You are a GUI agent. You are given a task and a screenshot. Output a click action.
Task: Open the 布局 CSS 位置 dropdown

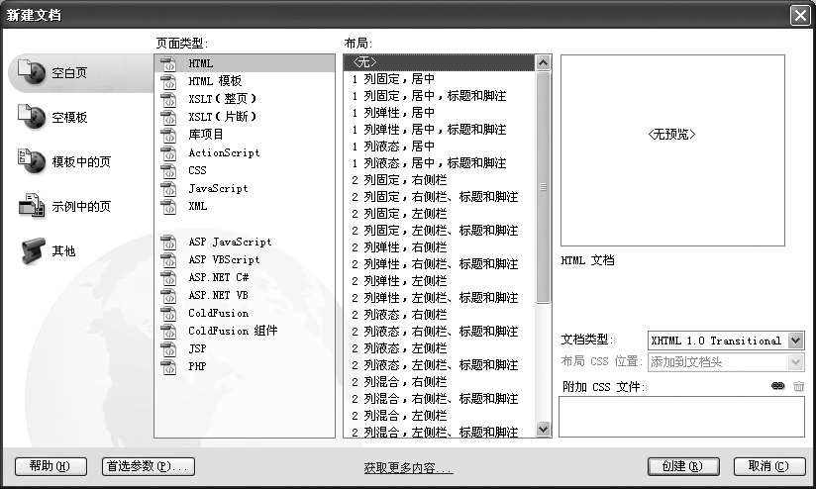click(796, 362)
